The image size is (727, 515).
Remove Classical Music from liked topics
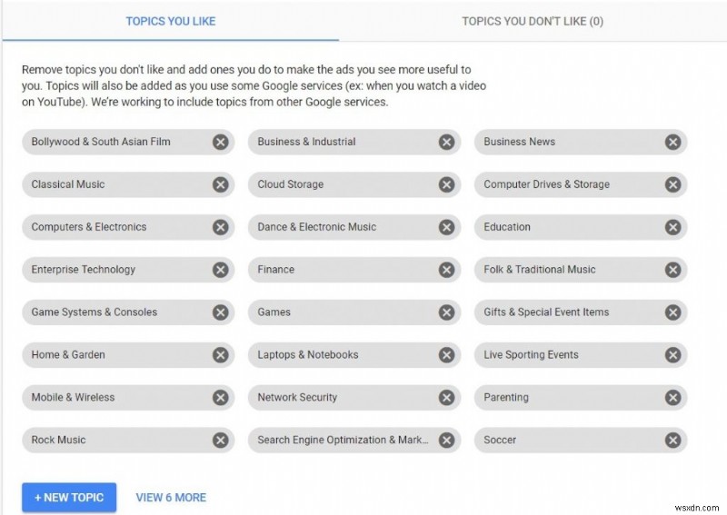pyautogui.click(x=220, y=184)
